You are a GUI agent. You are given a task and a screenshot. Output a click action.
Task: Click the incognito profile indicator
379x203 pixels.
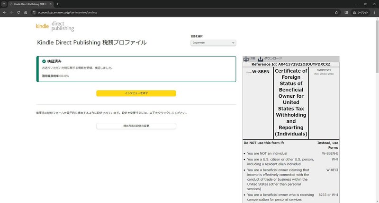coord(361,12)
